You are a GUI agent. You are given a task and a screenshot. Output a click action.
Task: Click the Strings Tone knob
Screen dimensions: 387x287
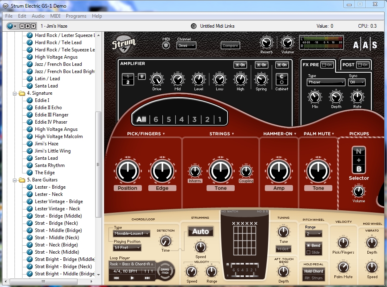(220, 171)
